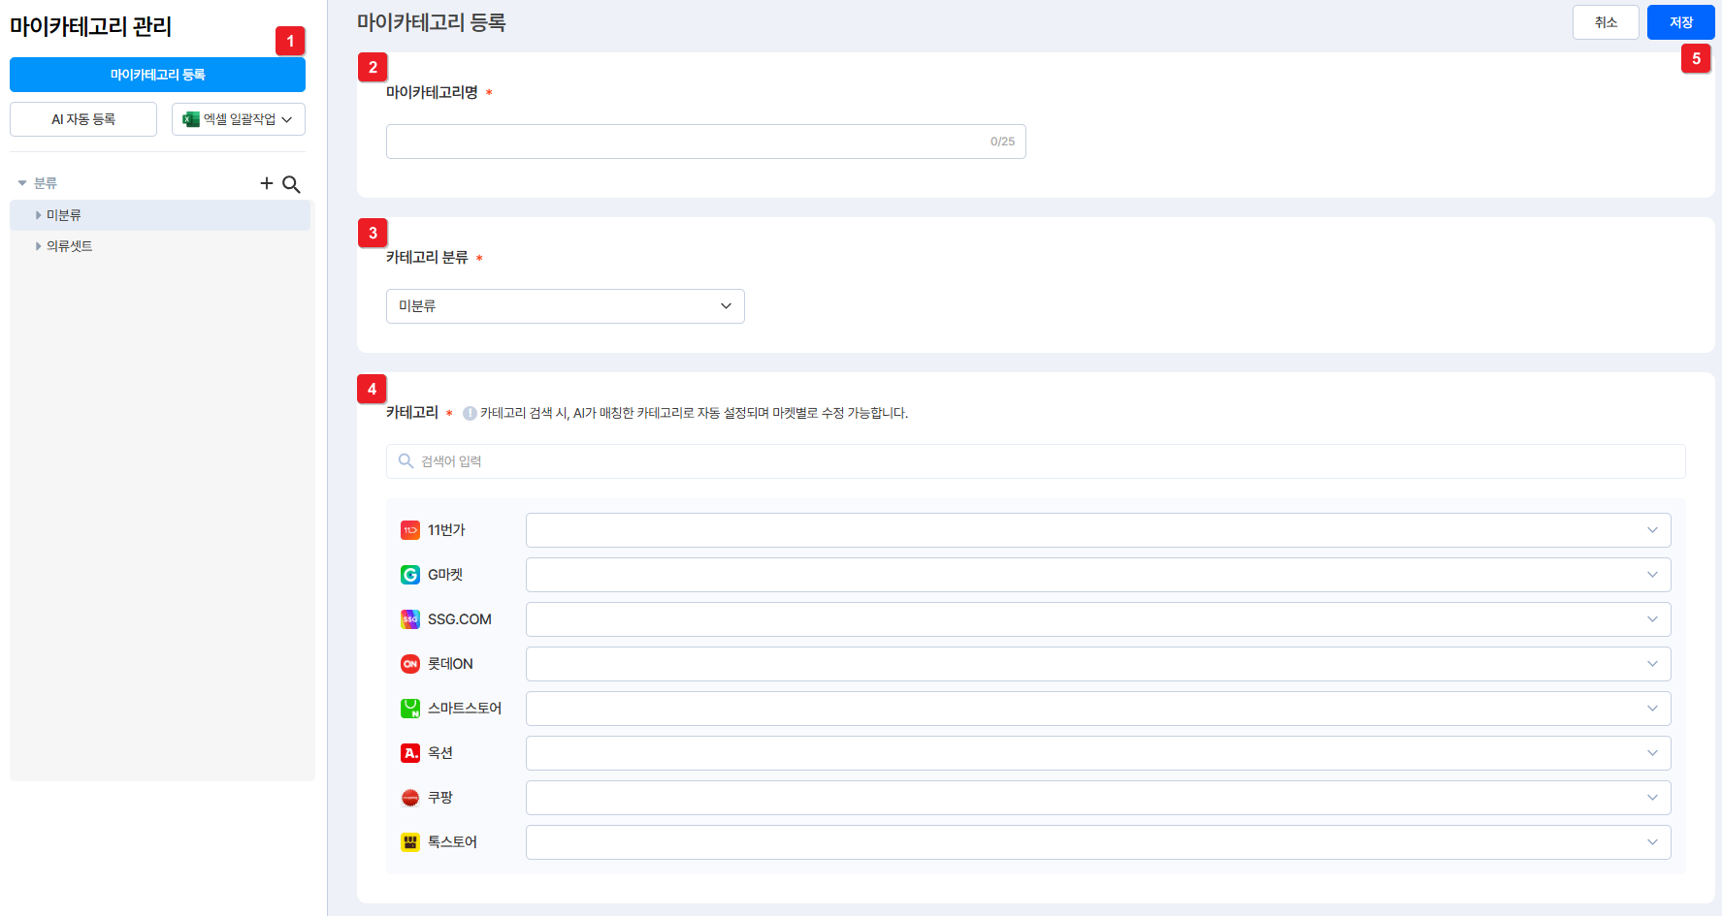Click the 11번가 label text

coord(446,530)
